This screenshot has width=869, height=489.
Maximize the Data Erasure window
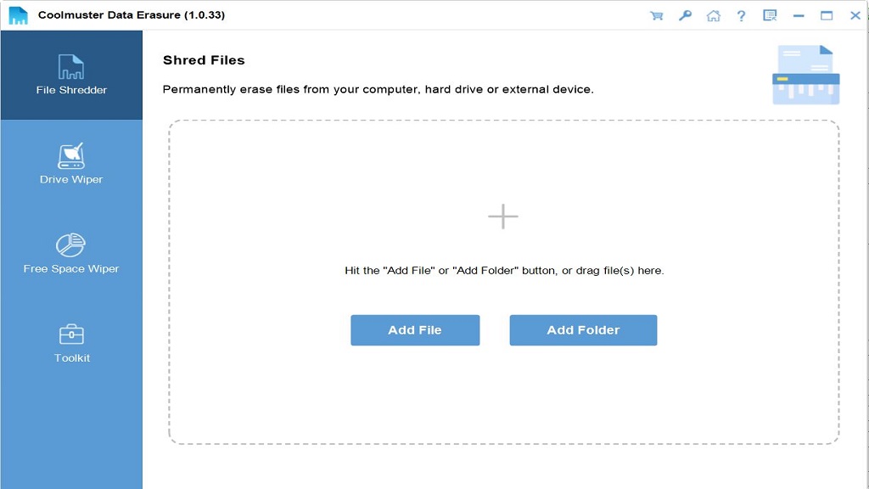pos(827,15)
